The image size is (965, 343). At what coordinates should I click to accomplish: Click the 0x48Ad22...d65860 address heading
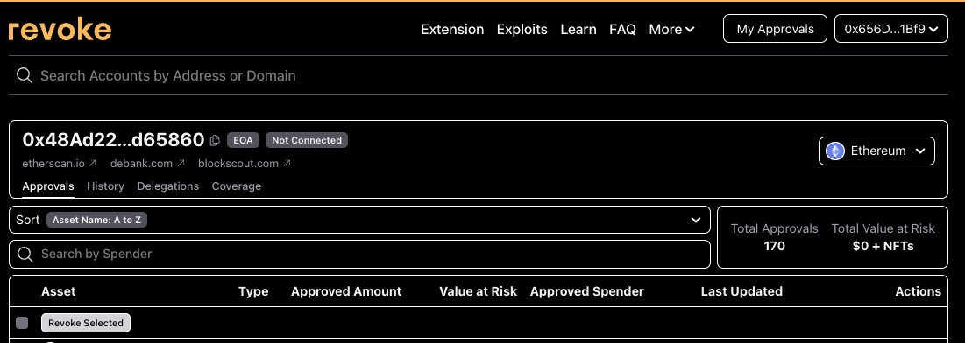point(113,139)
